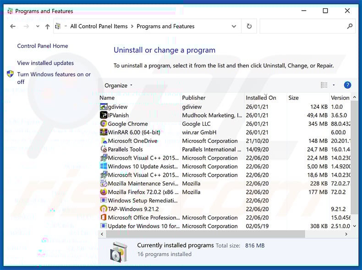Click the 345 MB size cell
Screen dimensions: 362x270
coord(318,124)
